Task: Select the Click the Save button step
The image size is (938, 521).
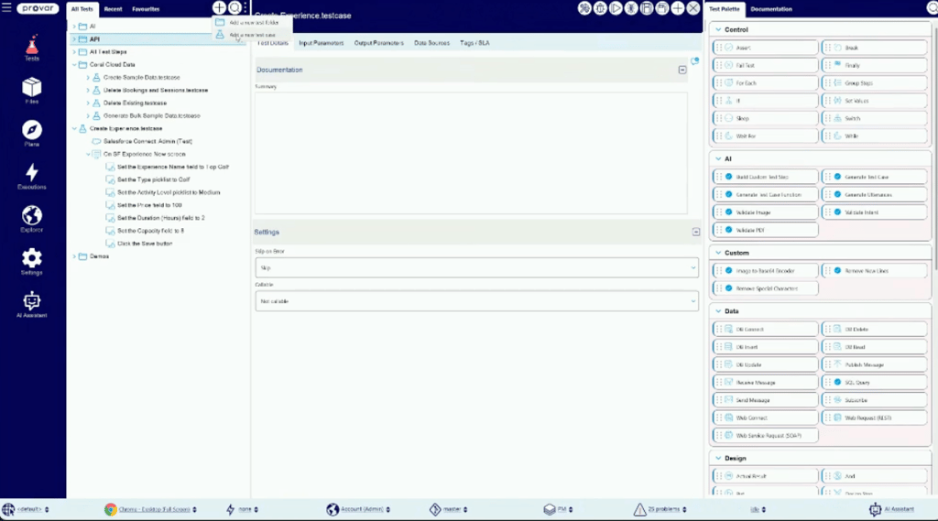Action: [145, 244]
